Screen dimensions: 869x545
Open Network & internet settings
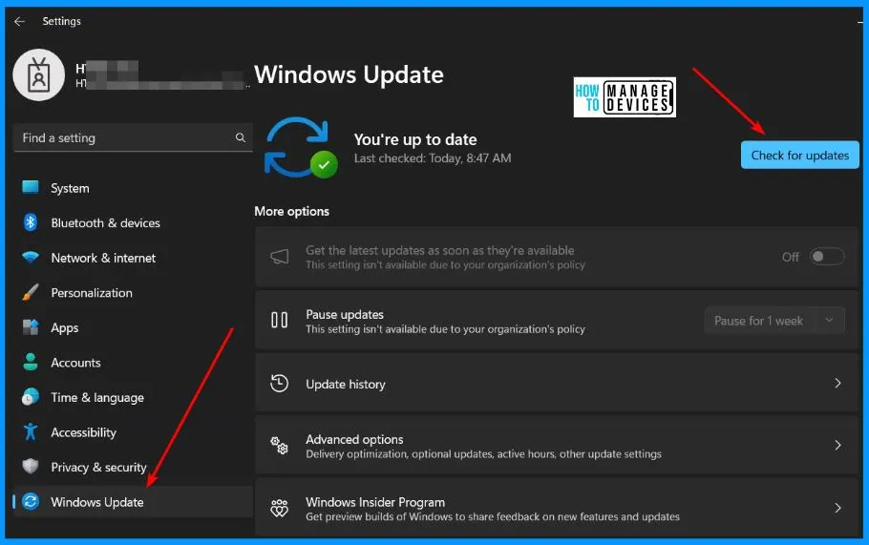[x=133, y=258]
